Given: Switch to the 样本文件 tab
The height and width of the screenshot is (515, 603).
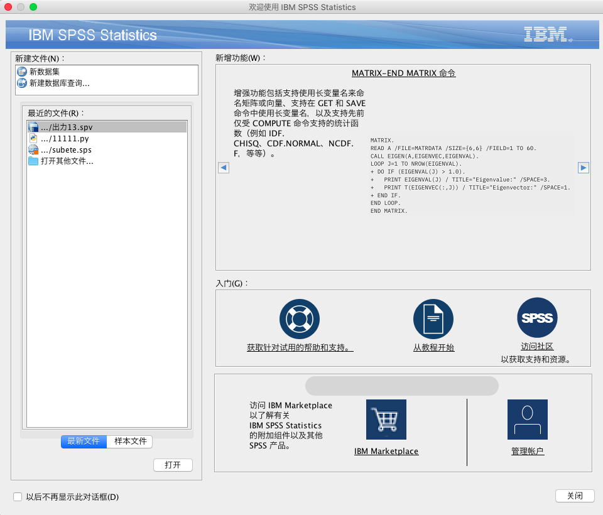Looking at the screenshot, I should 130,441.
